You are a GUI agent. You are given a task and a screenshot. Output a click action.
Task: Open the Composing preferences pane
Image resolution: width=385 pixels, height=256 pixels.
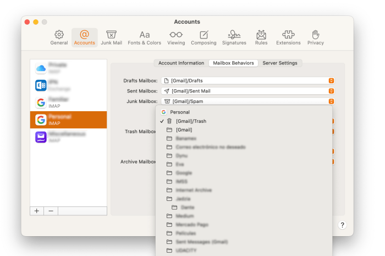tap(204, 37)
